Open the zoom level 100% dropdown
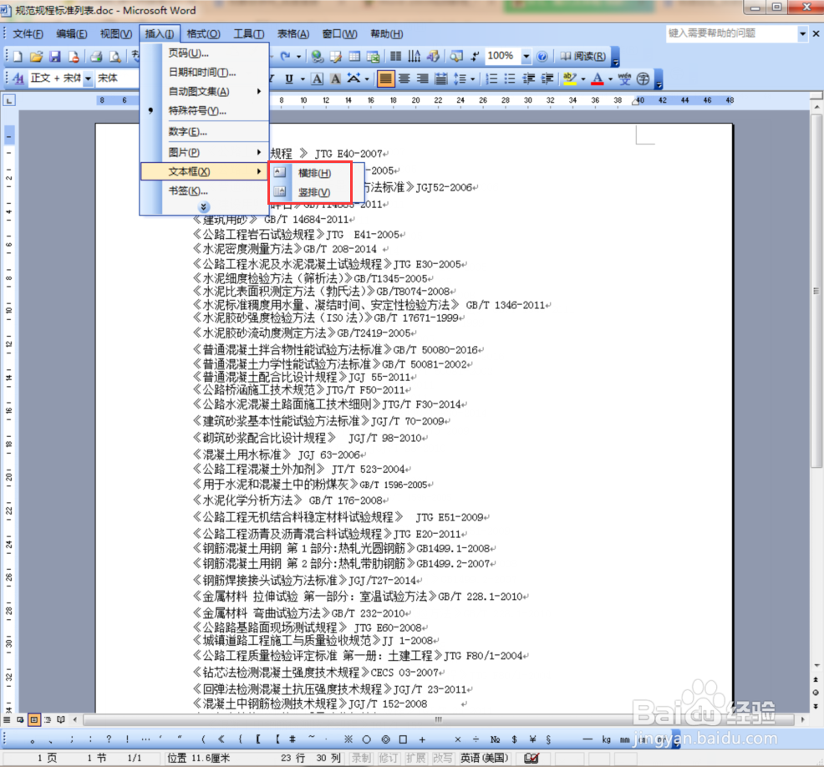Image resolution: width=824 pixels, height=767 pixels. tap(525, 56)
